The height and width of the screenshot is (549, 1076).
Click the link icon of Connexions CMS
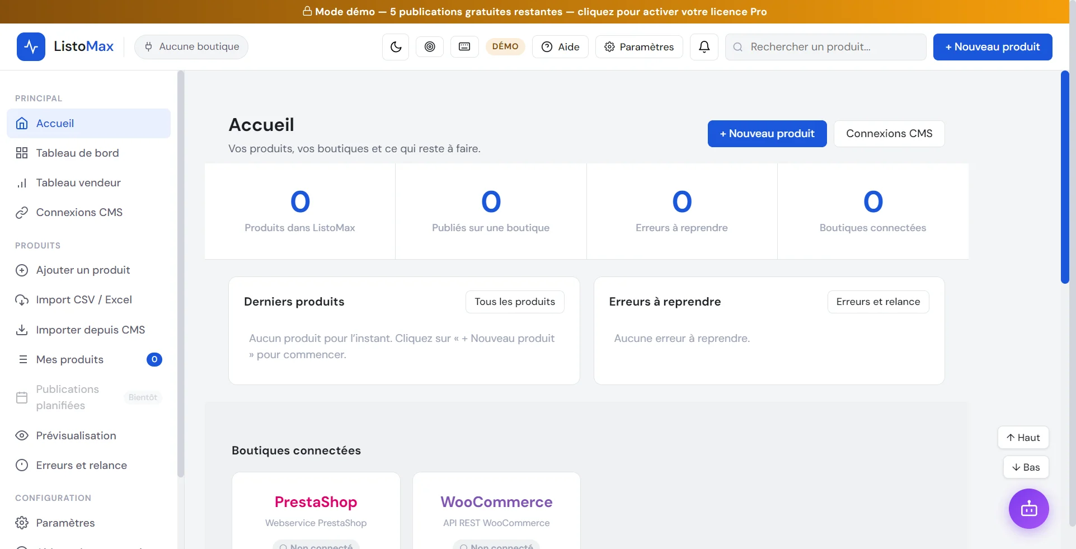tap(22, 213)
